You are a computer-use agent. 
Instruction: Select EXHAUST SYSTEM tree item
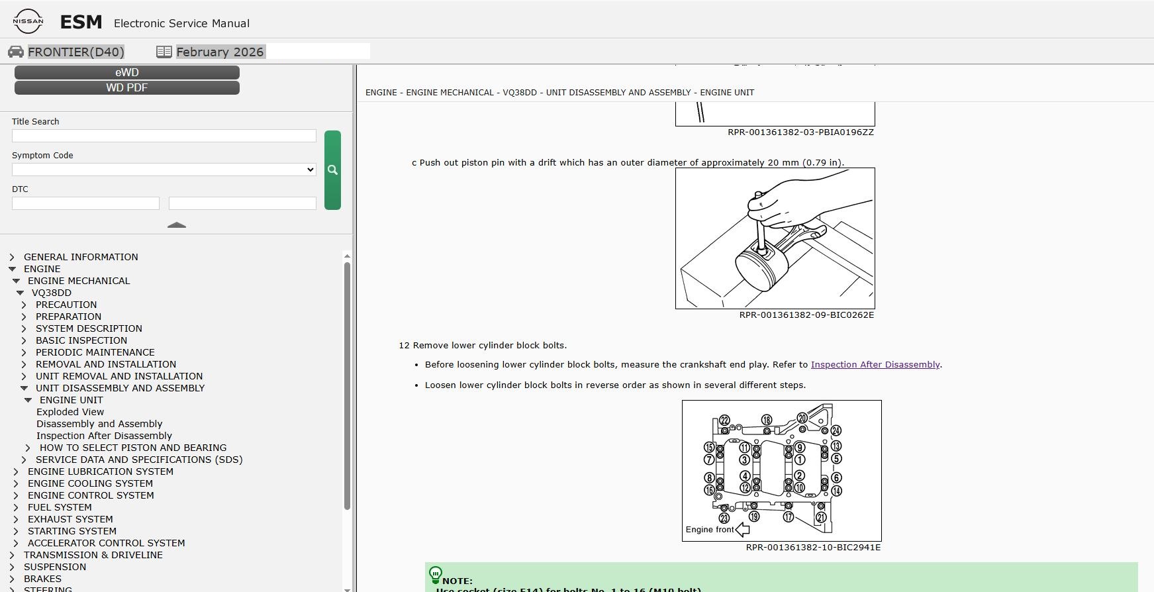[70, 519]
